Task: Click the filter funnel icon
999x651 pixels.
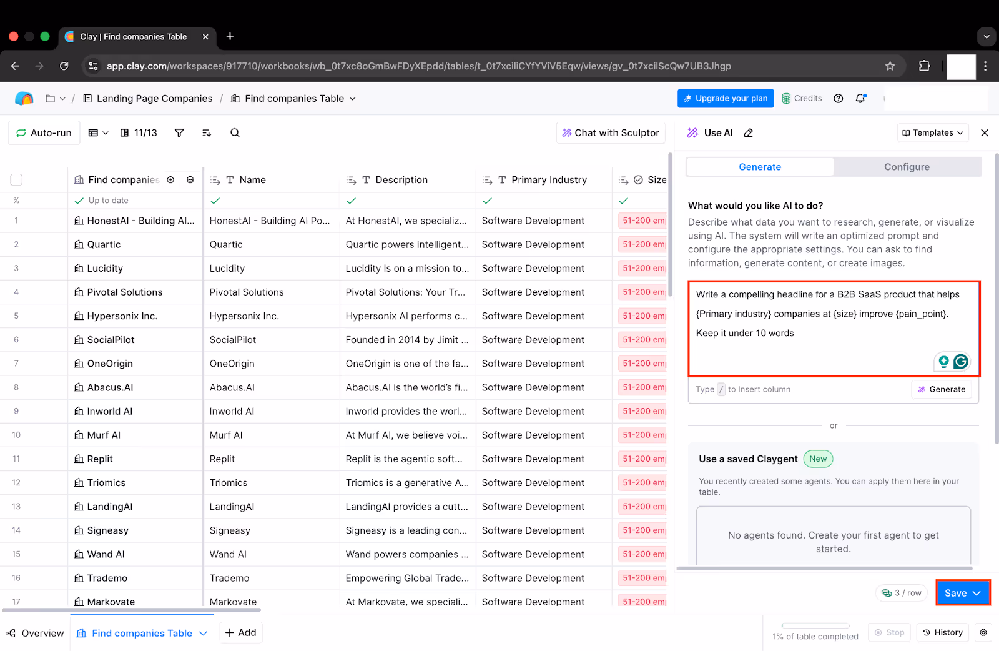Action: [179, 132]
